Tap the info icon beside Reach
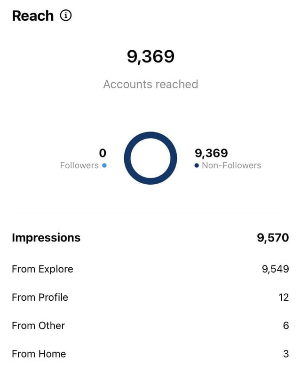The width and height of the screenshot is (301, 366). 66,16
